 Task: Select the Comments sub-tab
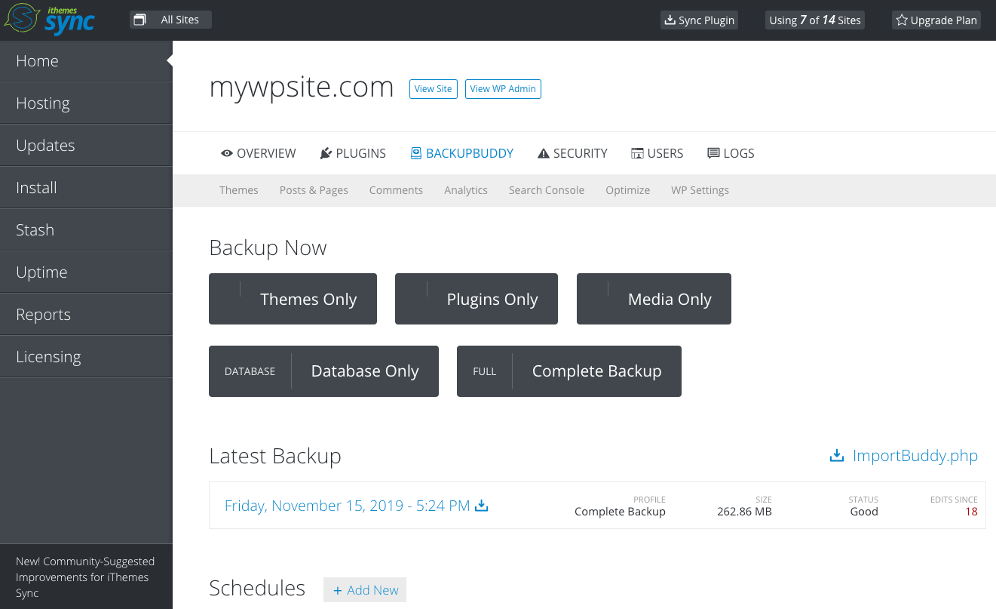click(396, 190)
